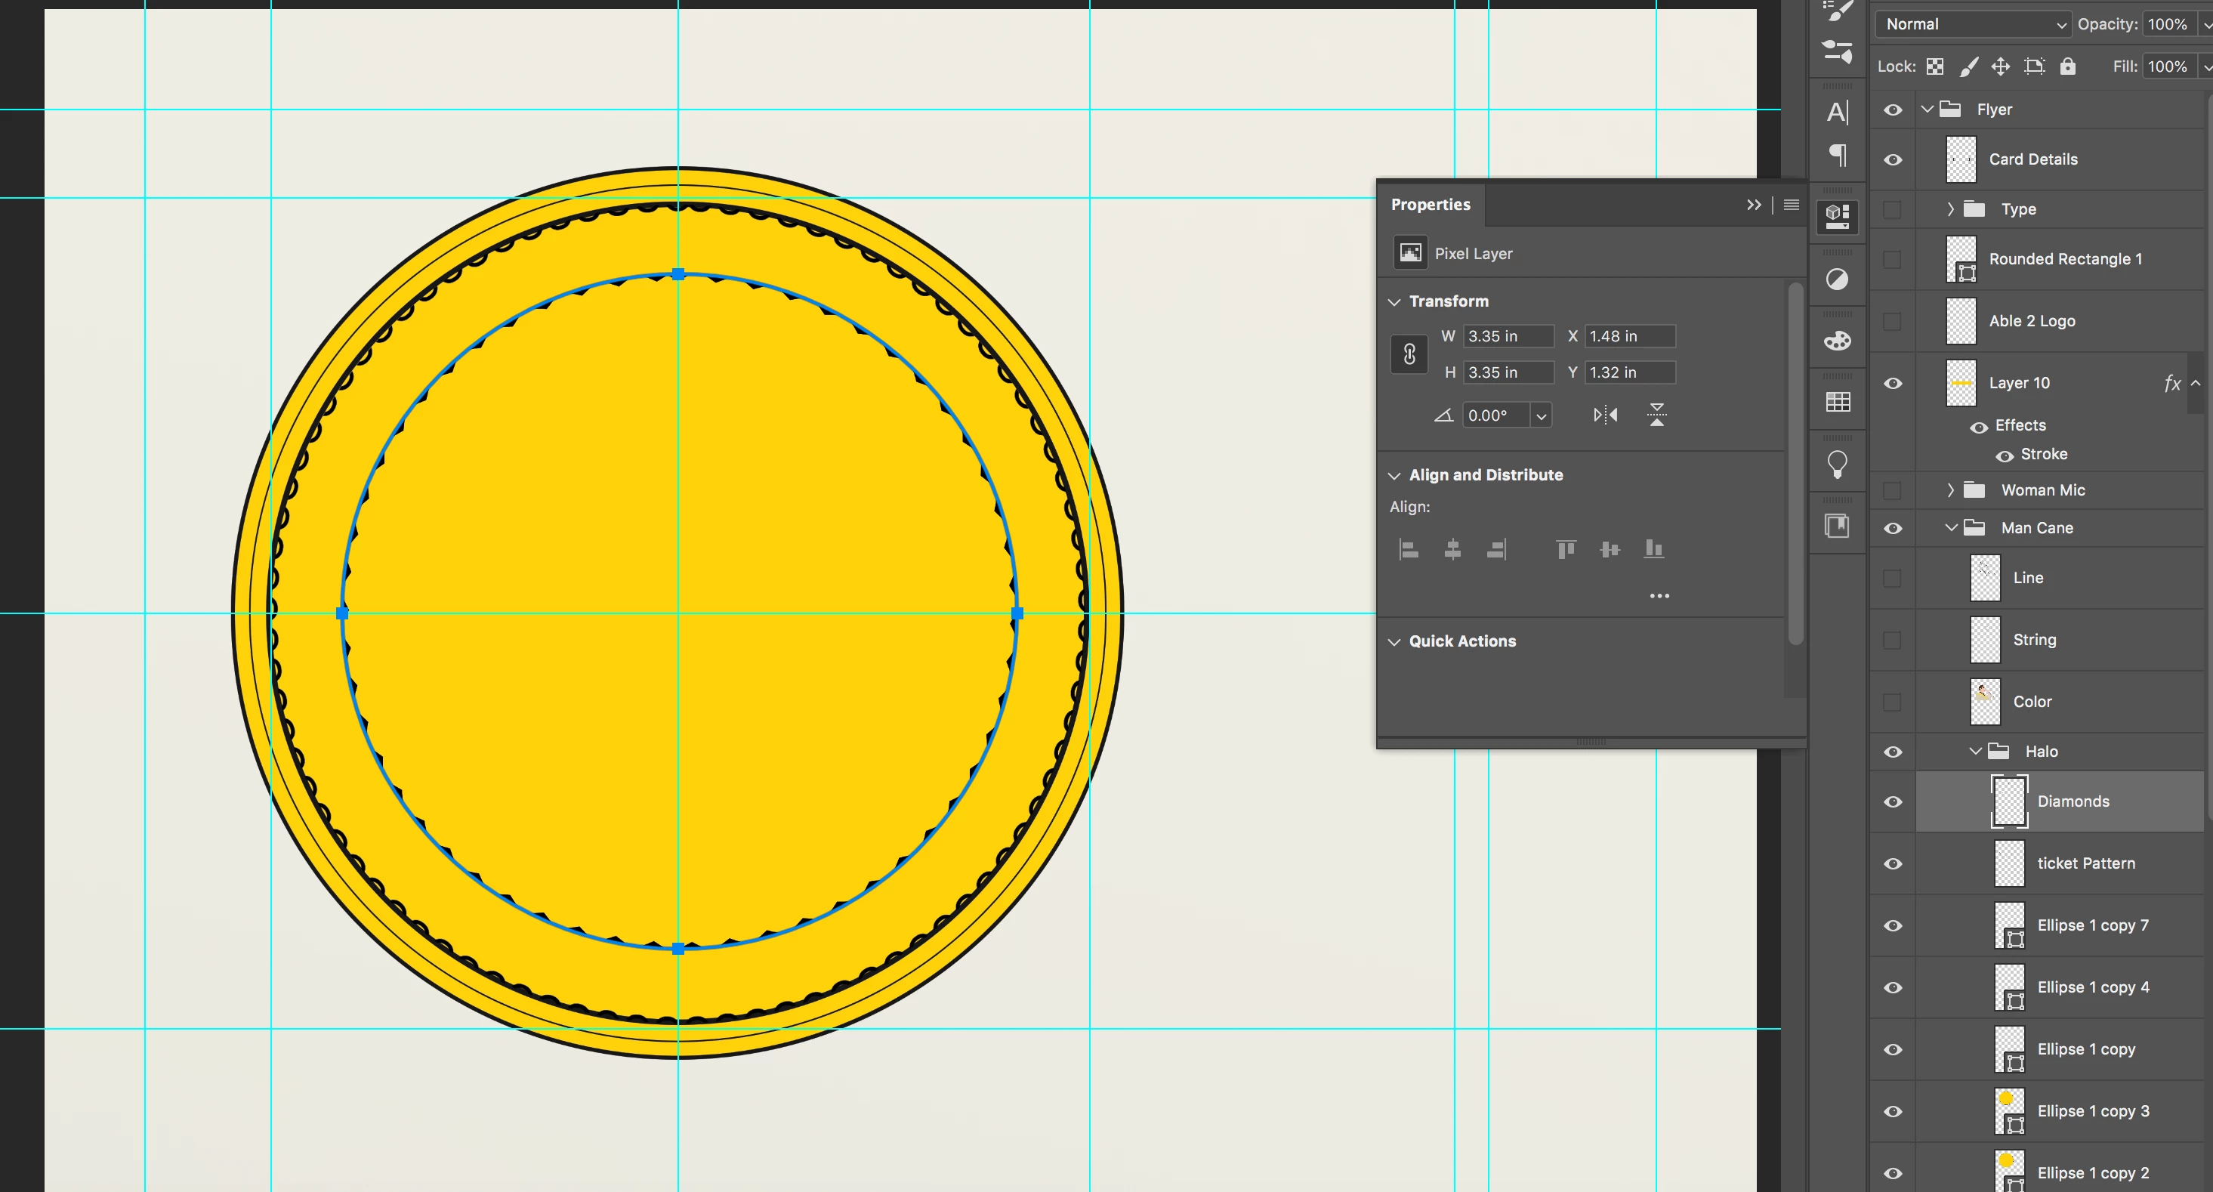
Task: Select the Properties tab
Action: coord(1431,205)
